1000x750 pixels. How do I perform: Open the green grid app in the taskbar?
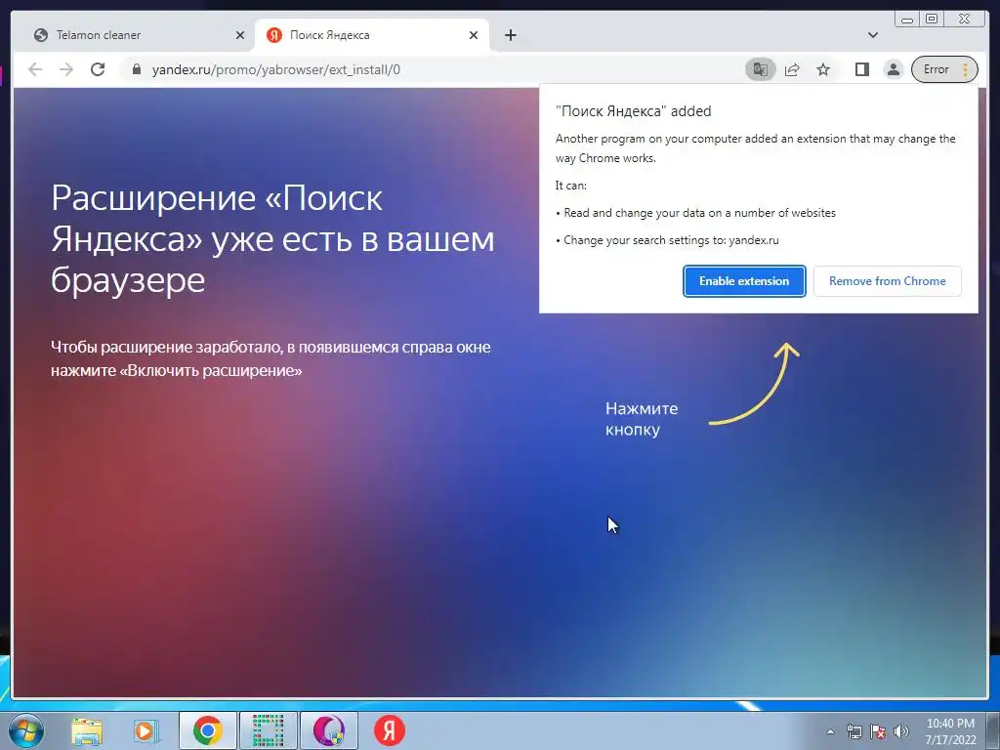tap(268, 730)
